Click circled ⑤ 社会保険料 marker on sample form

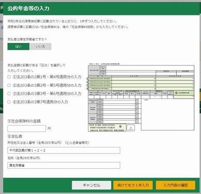[x=176, y=92]
